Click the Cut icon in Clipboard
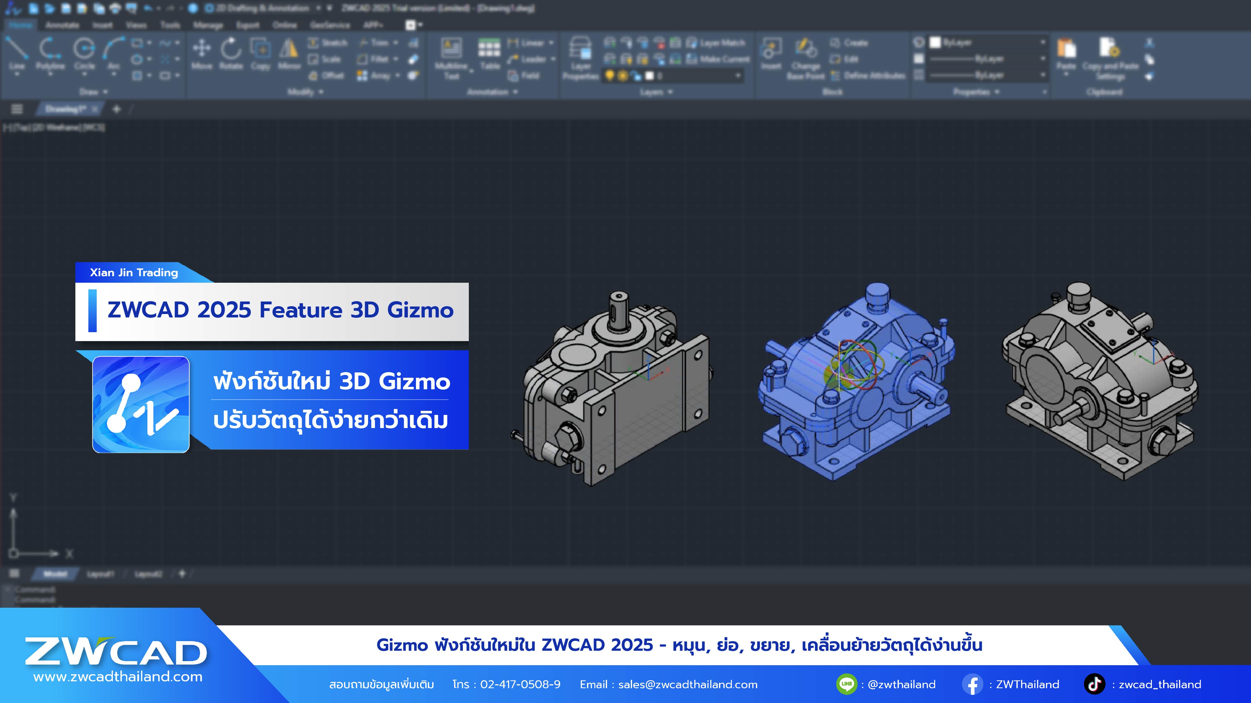 (x=1149, y=43)
